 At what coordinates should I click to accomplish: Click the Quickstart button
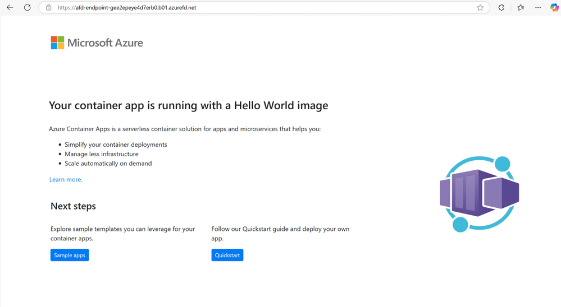[x=227, y=255]
